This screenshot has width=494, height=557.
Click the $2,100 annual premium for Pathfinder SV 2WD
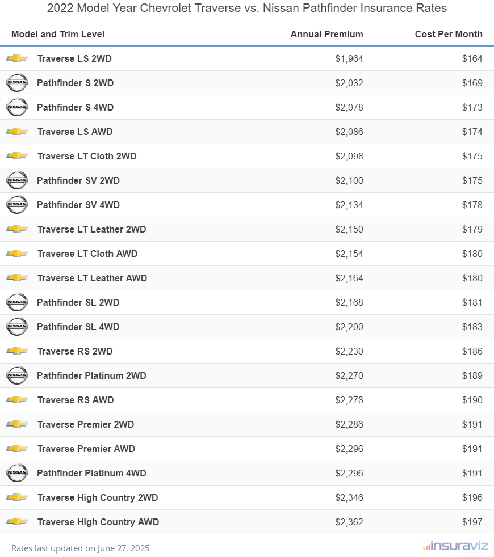click(349, 180)
